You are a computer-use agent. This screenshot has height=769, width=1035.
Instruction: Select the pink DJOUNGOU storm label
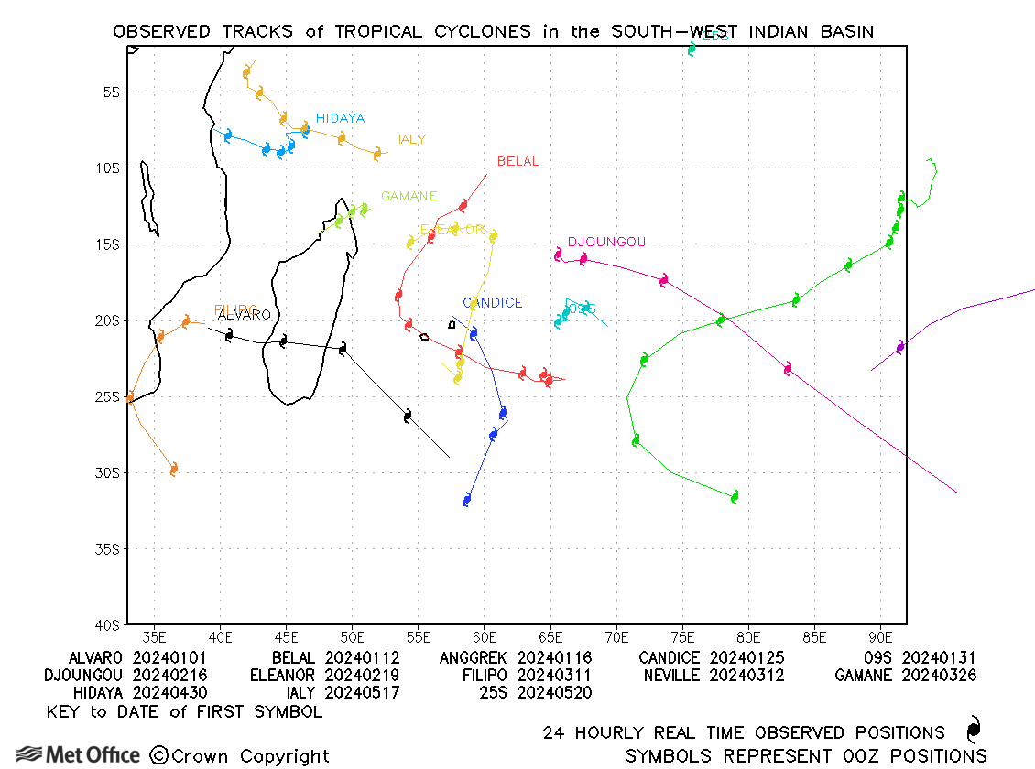pos(606,242)
